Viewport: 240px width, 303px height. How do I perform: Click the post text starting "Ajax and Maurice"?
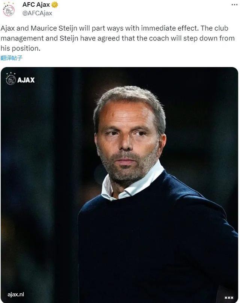[117, 38]
